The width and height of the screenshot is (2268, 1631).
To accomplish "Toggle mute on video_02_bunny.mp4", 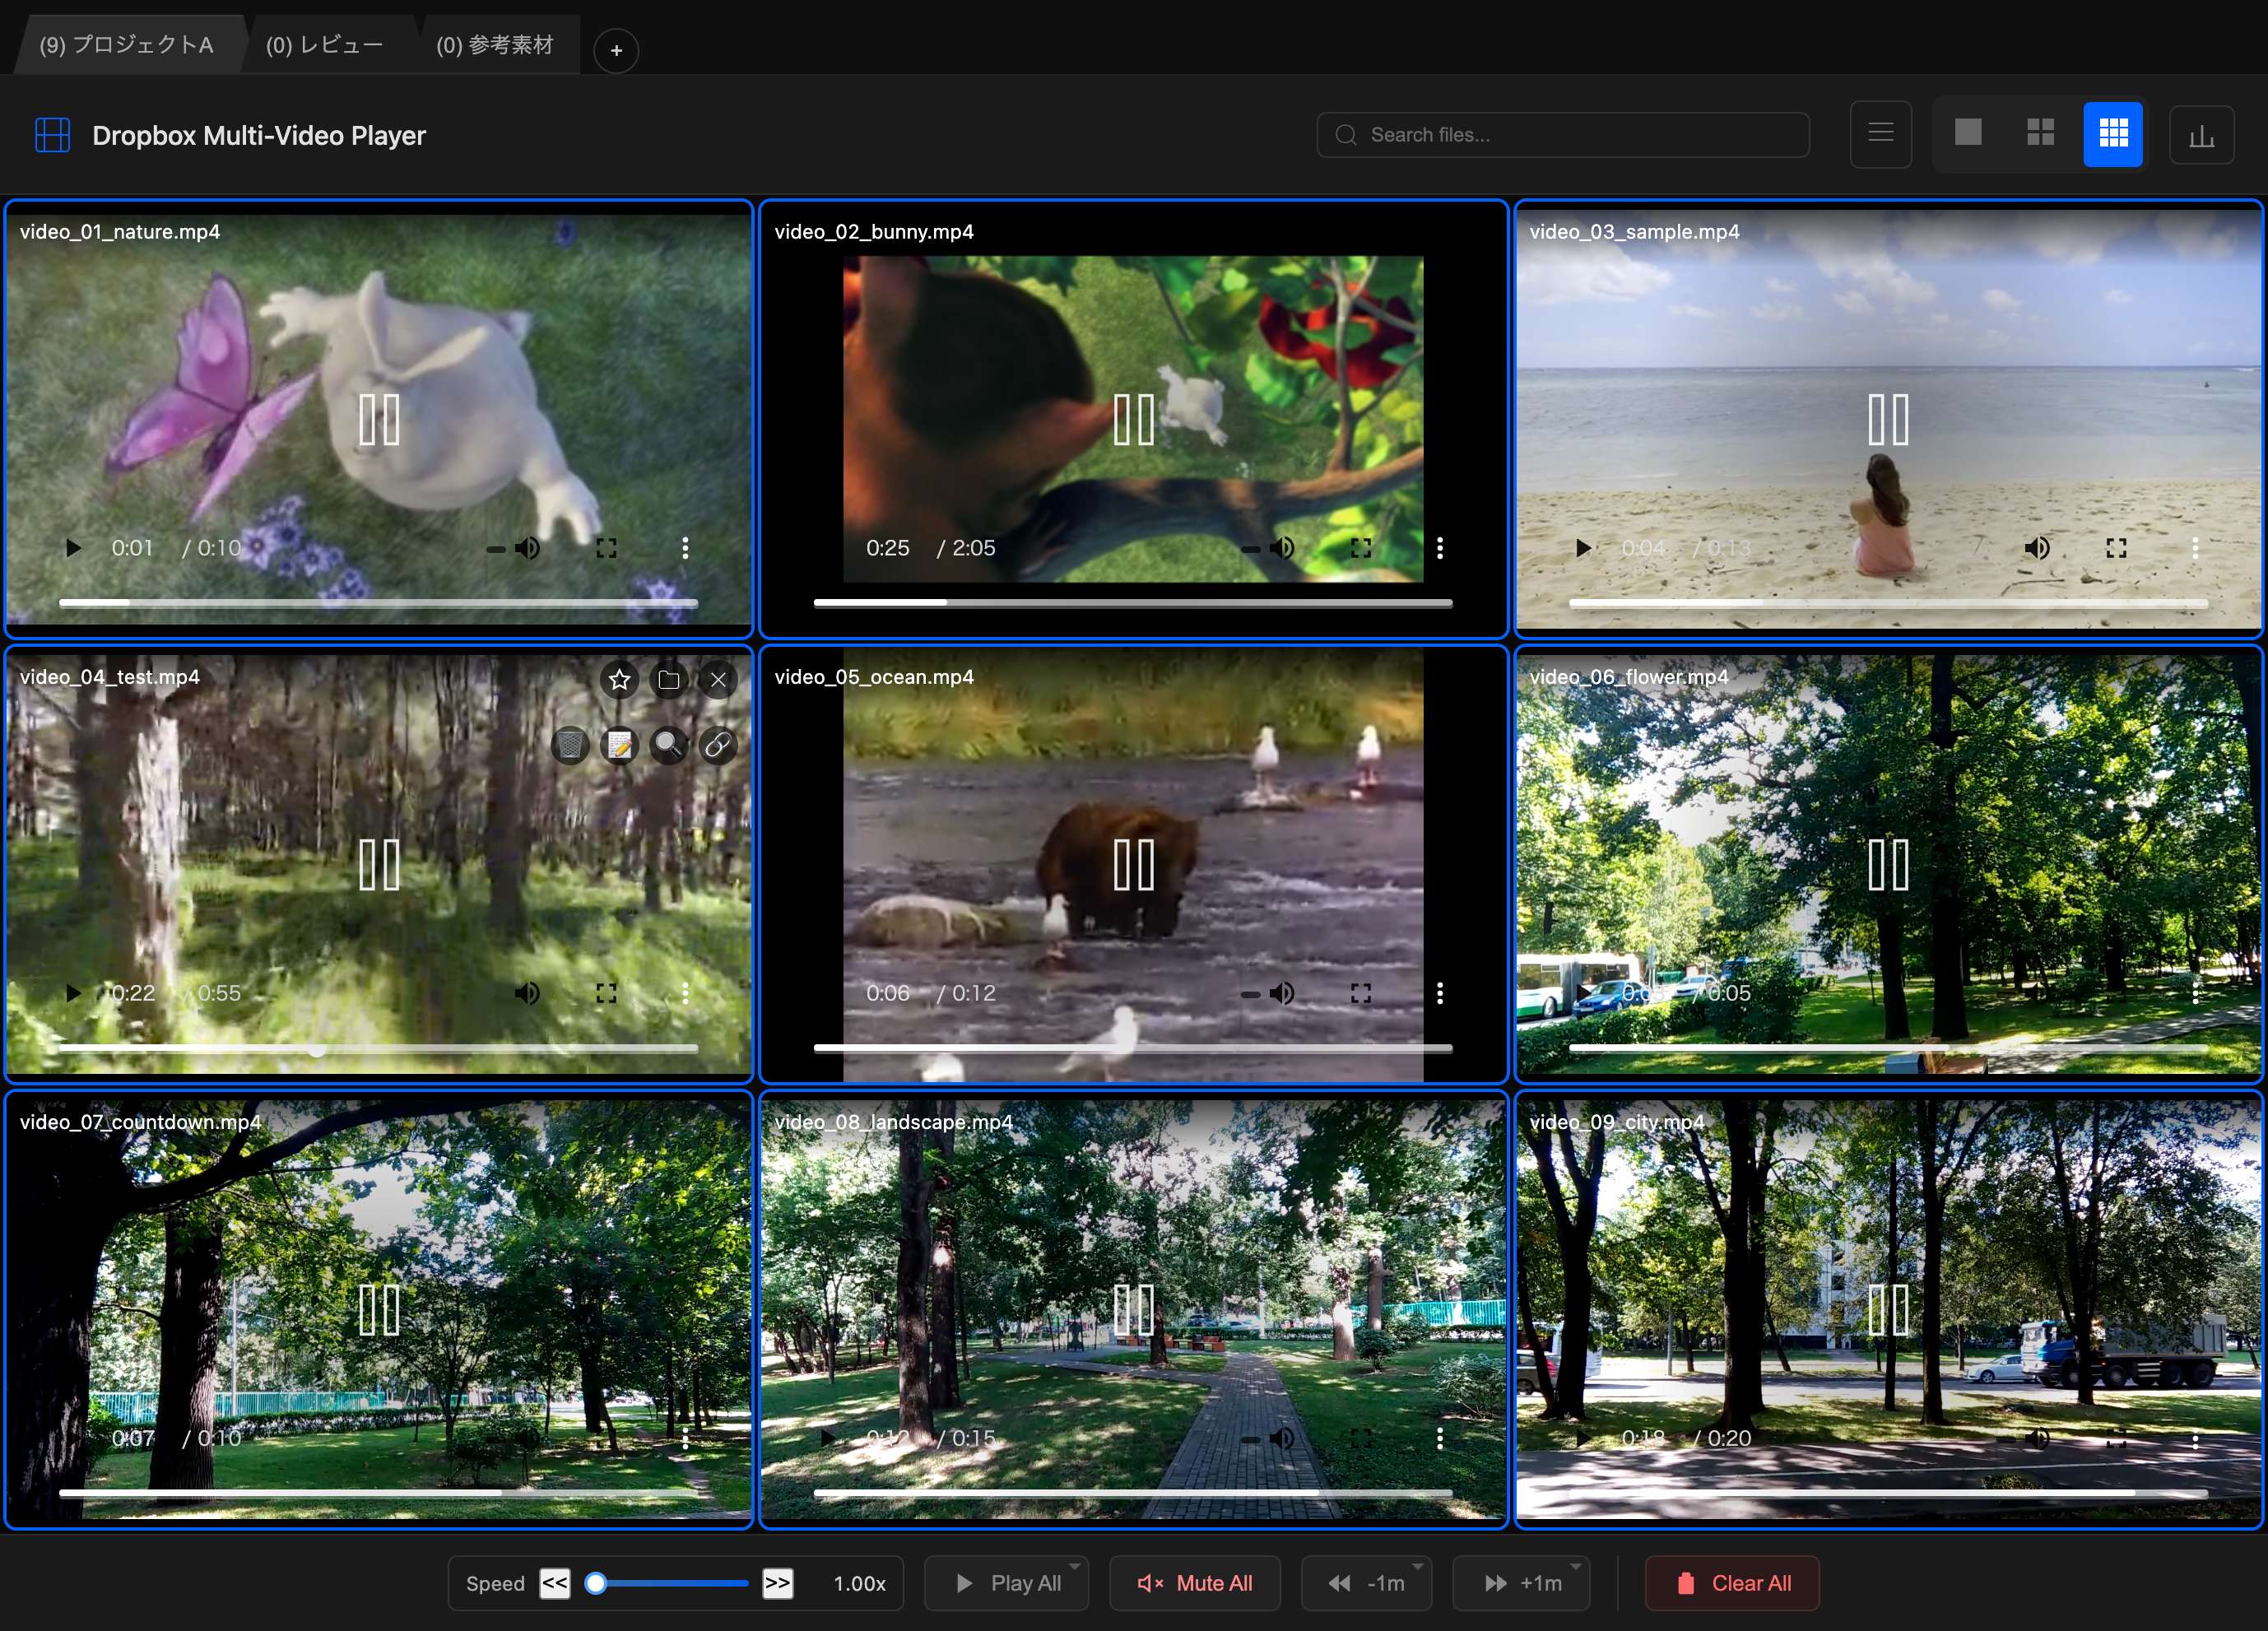I will [x=1281, y=548].
